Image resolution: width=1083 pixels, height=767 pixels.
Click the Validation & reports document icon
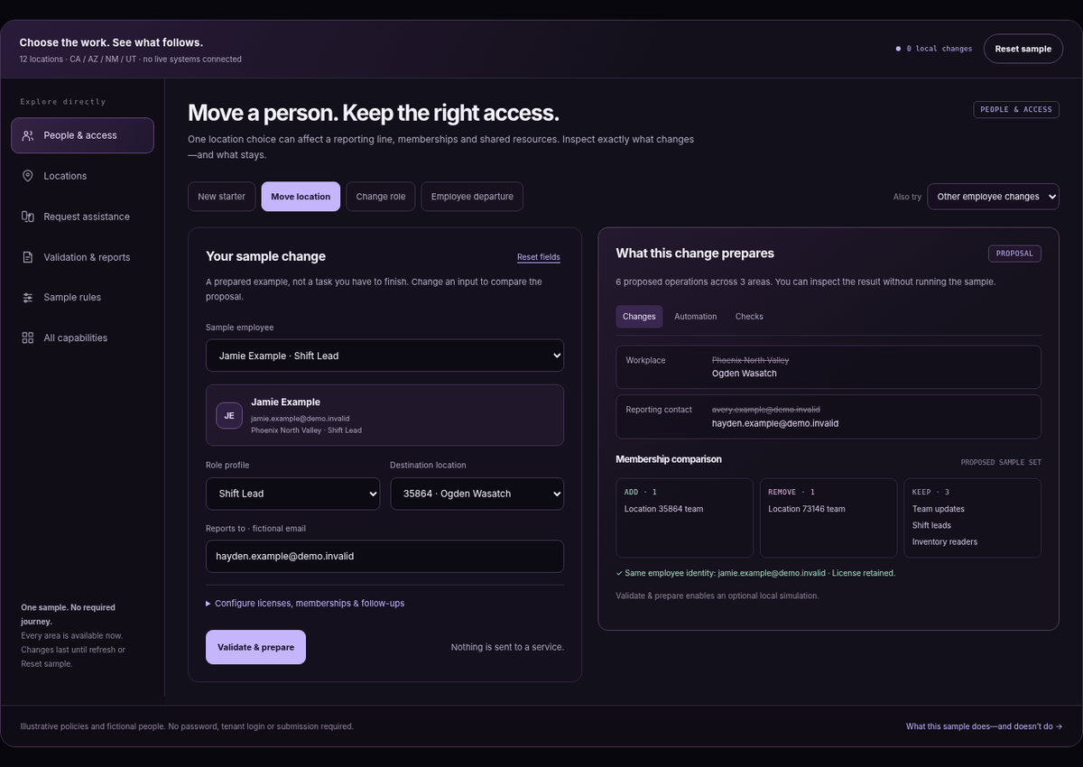pos(27,257)
